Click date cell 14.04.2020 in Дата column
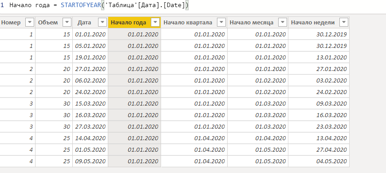Viewport: 386px width, 173px height. point(91,138)
